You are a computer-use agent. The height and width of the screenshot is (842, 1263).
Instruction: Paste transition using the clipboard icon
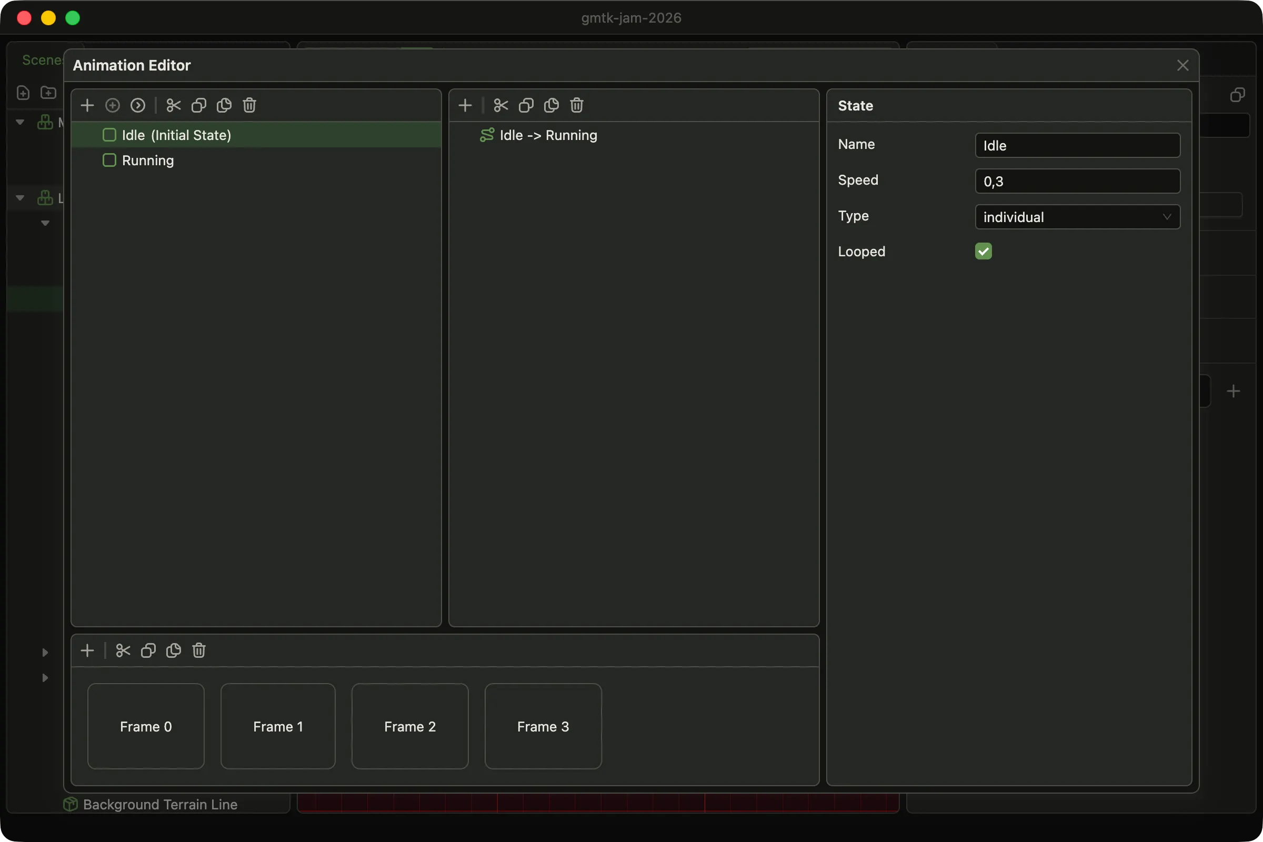click(551, 105)
